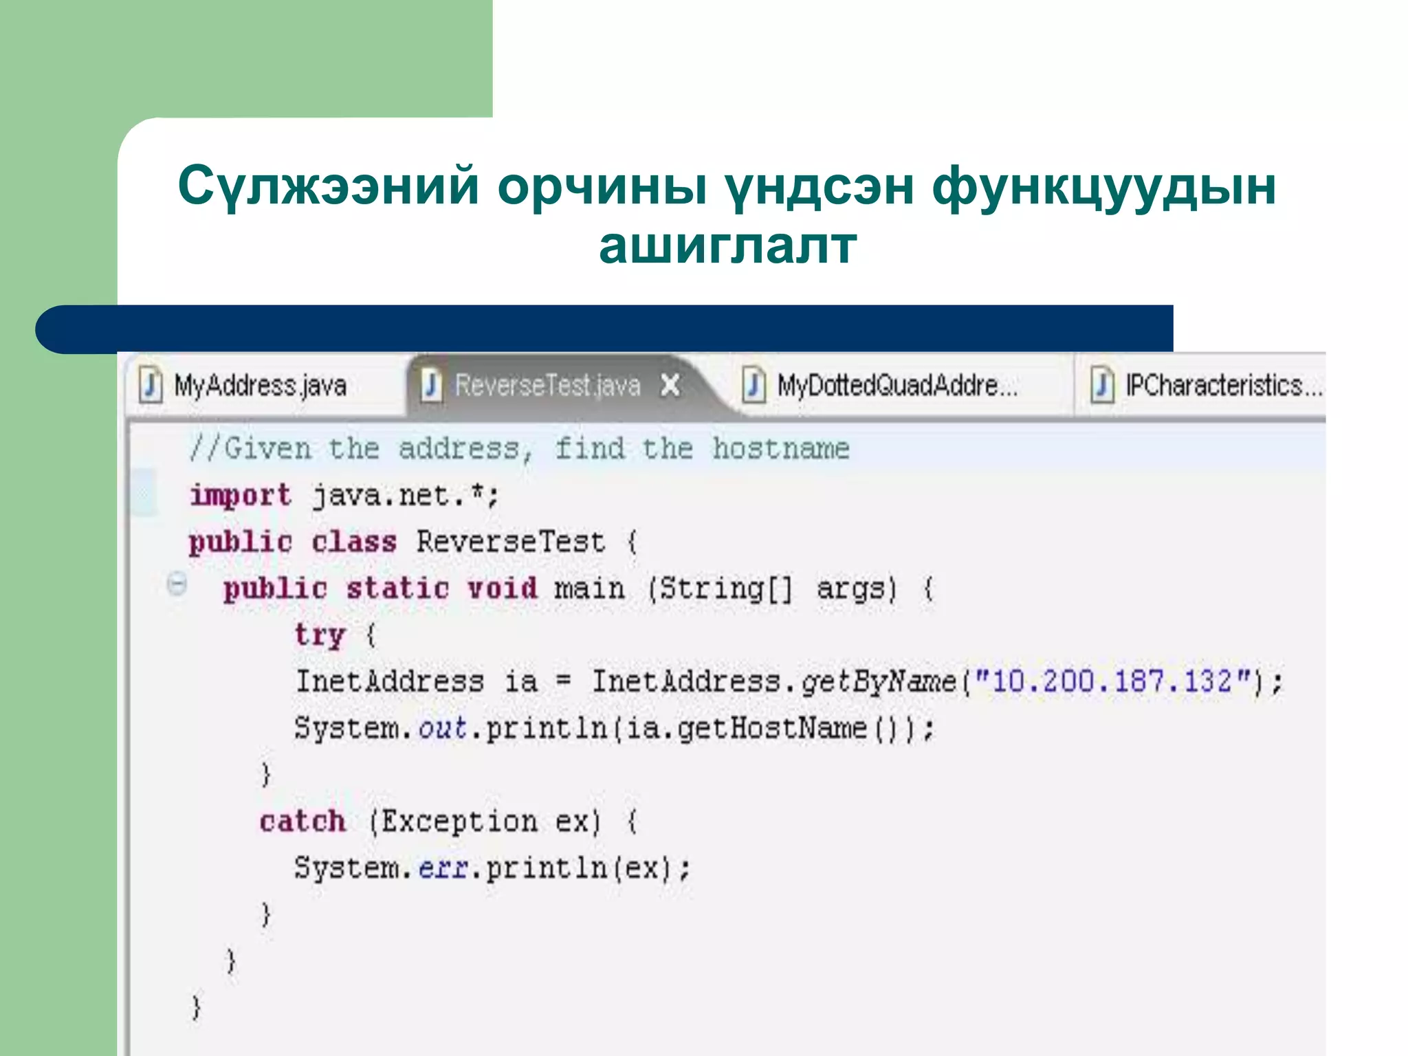Click the 'getByName' method call

879,682
